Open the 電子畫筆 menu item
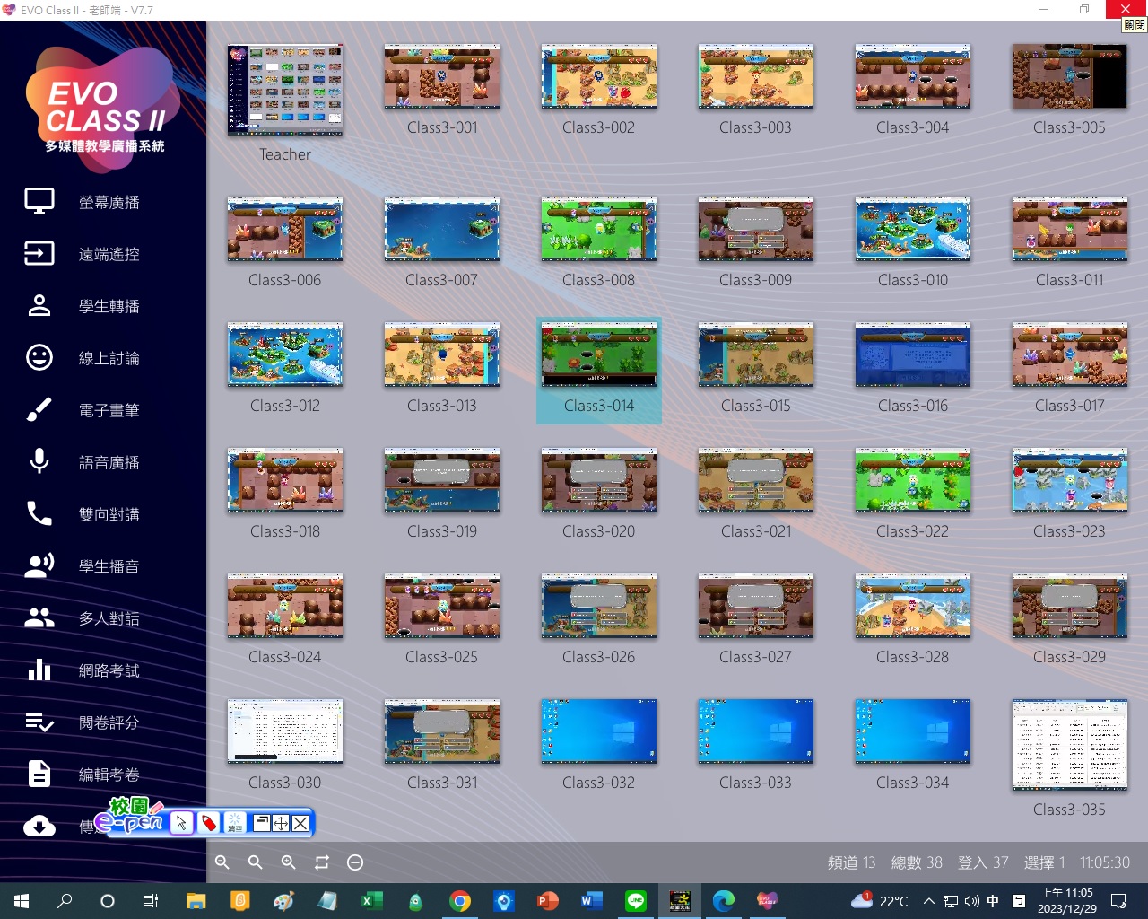1148x919 pixels. pos(103,410)
